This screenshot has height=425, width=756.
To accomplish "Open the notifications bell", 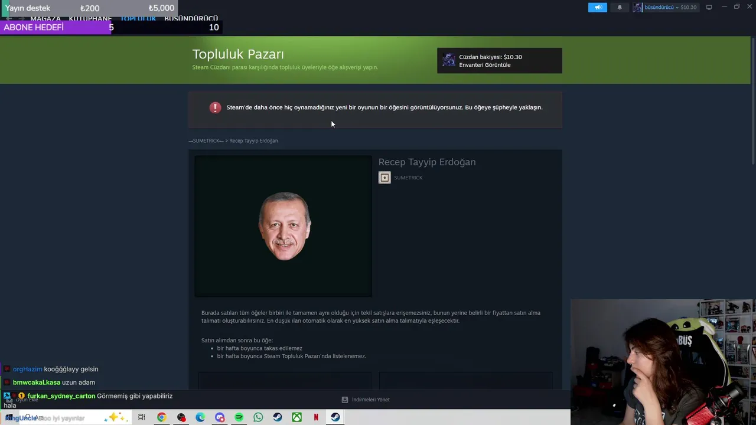I will [620, 7].
